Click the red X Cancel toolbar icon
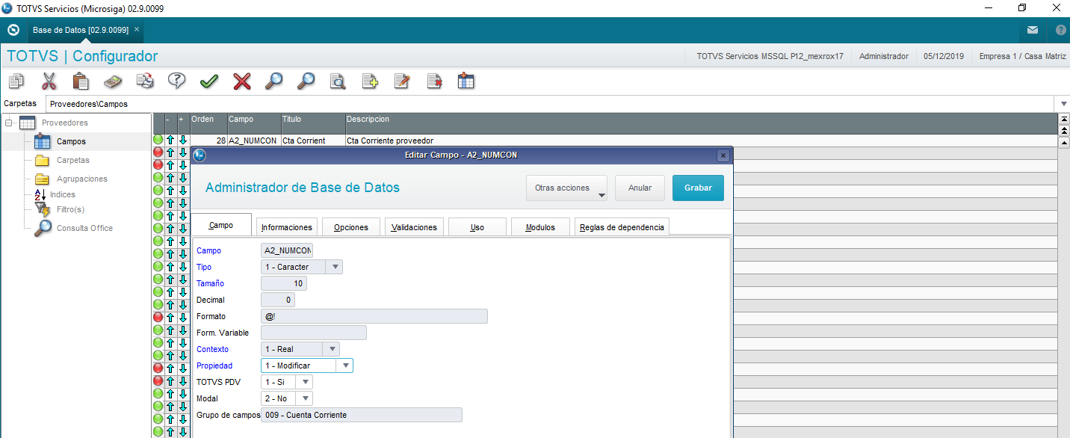This screenshot has height=438, width=1070. click(241, 81)
